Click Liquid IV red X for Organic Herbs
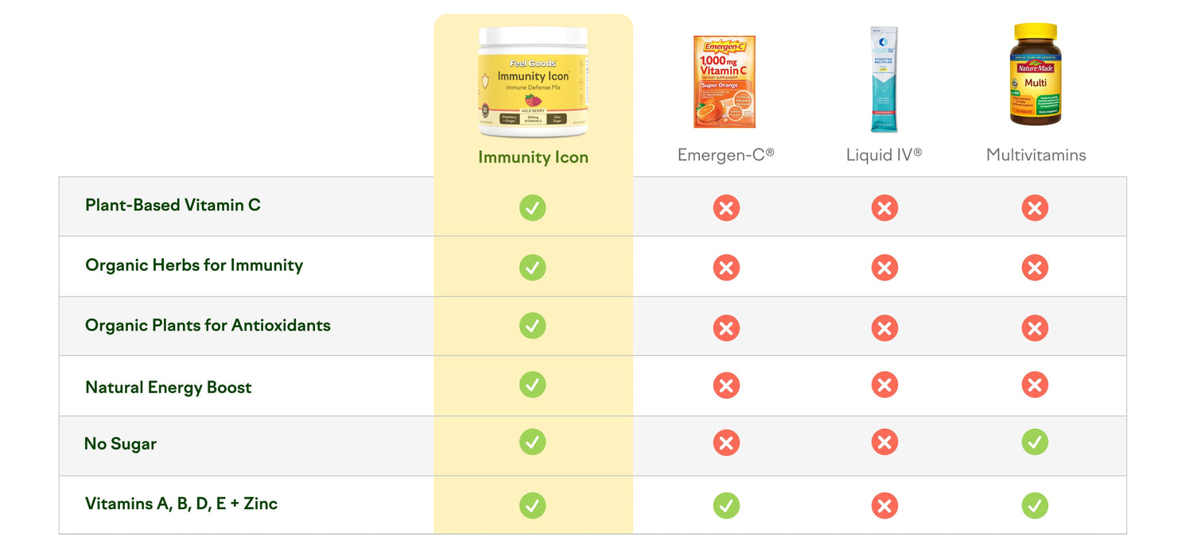This screenshot has height=552, width=1193. (884, 268)
